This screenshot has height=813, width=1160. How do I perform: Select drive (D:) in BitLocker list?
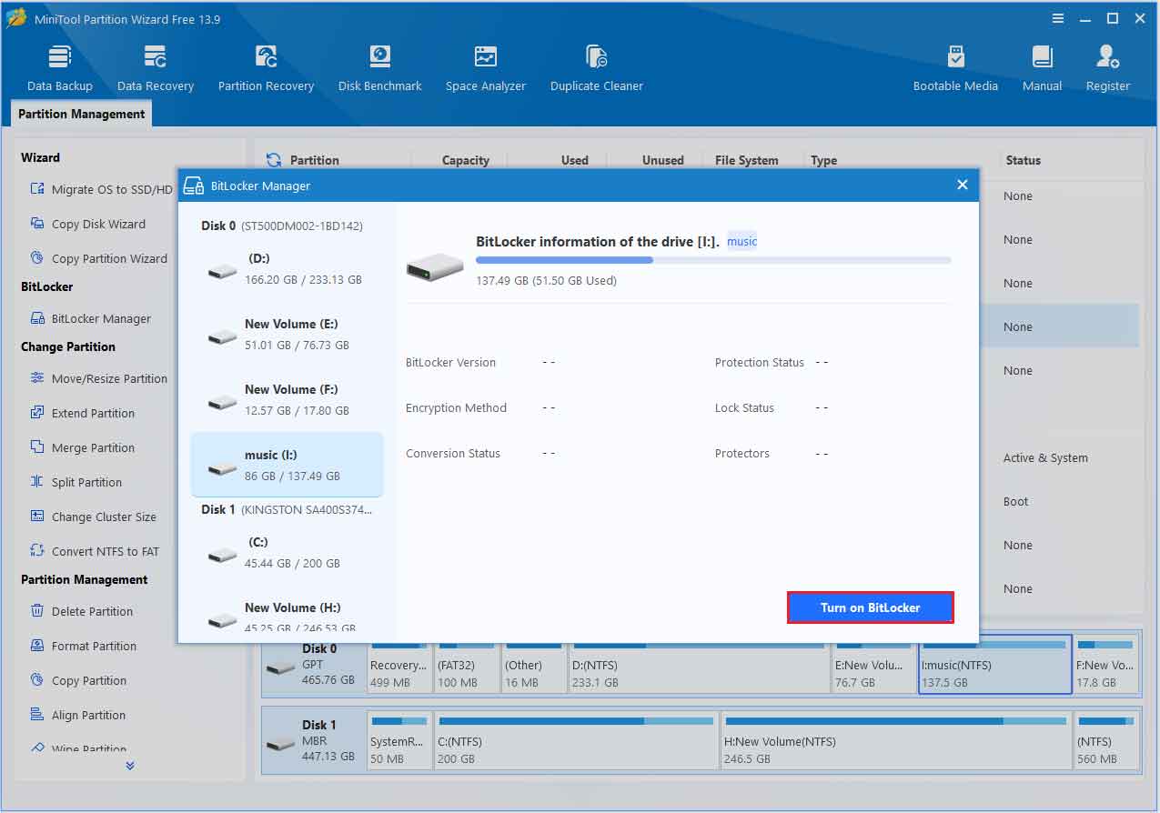click(x=287, y=268)
